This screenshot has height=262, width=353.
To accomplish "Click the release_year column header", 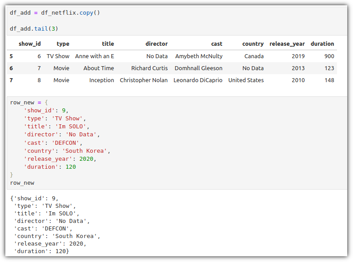I will point(287,44).
